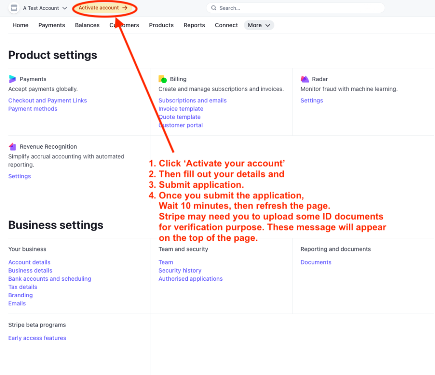Open Early access features link
The height and width of the screenshot is (375, 435).
pos(37,338)
